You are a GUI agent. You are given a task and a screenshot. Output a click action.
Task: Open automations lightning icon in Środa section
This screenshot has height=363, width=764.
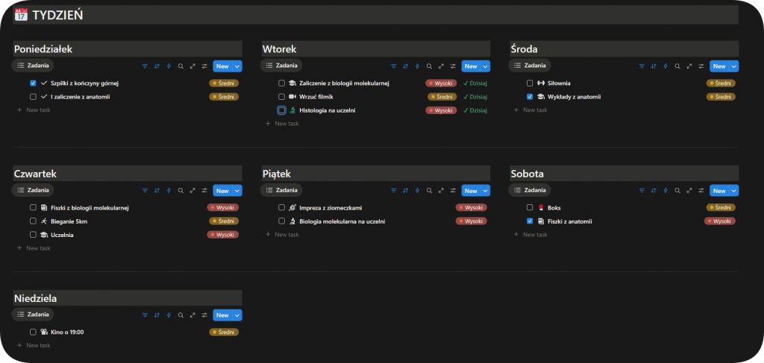666,66
